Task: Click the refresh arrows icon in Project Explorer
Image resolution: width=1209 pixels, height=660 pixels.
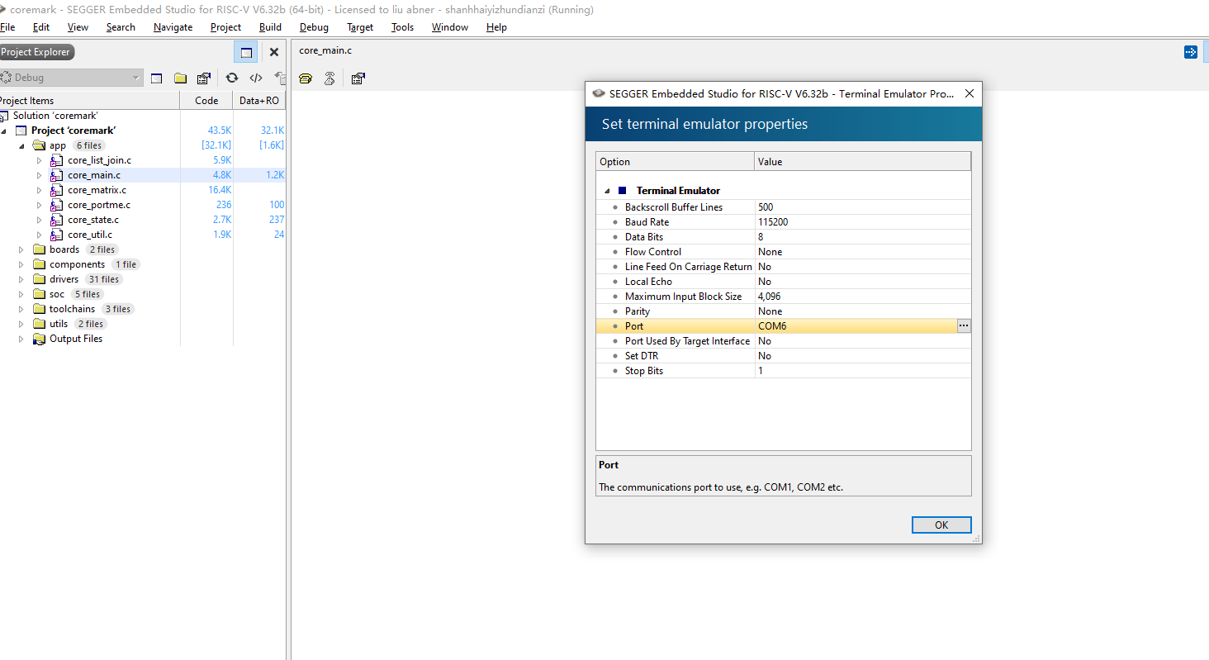Action: pyautogui.click(x=232, y=78)
